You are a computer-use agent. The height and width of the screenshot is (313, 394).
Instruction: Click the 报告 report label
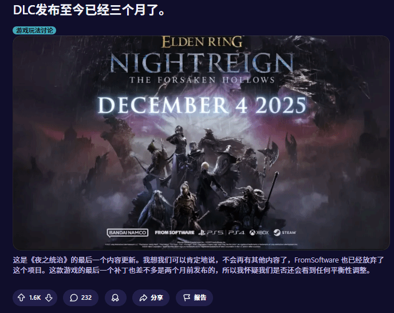tap(200, 298)
